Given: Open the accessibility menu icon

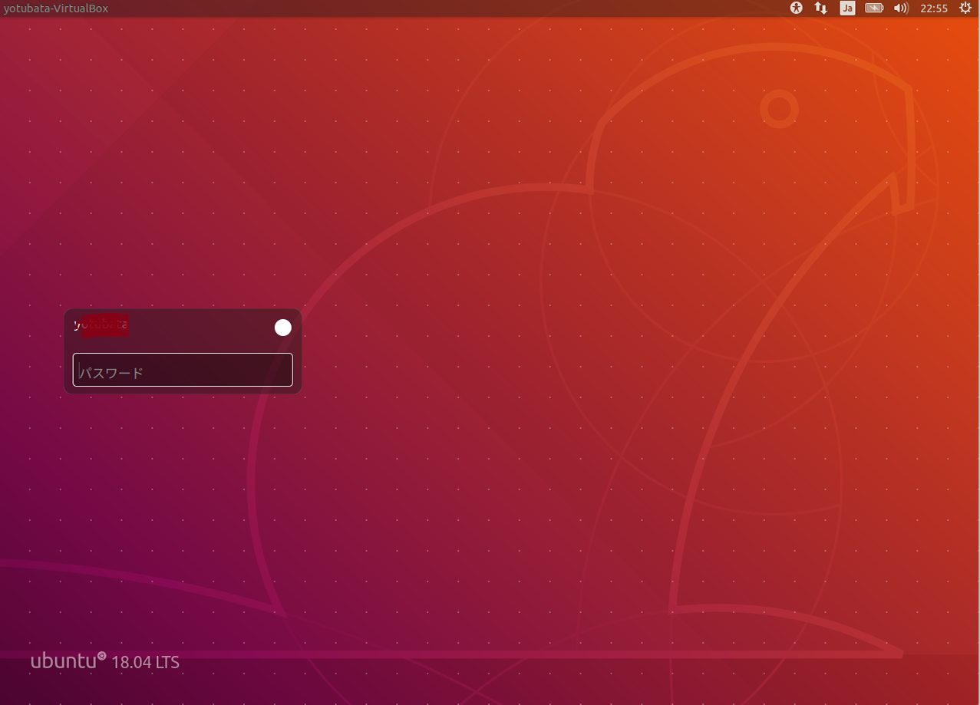Looking at the screenshot, I should tap(797, 8).
